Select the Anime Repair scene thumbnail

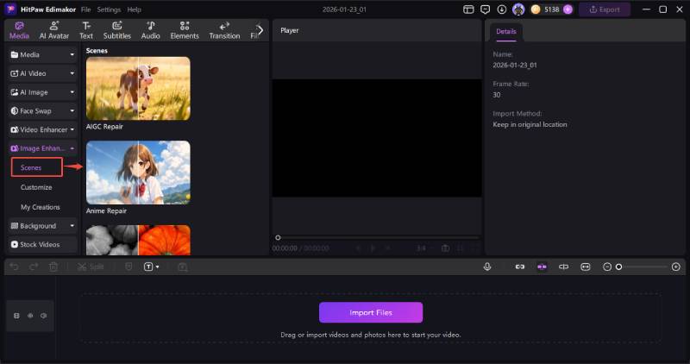click(x=138, y=173)
